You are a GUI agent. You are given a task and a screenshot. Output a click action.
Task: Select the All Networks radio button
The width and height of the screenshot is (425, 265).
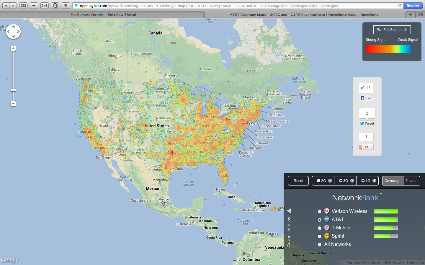tap(320, 245)
